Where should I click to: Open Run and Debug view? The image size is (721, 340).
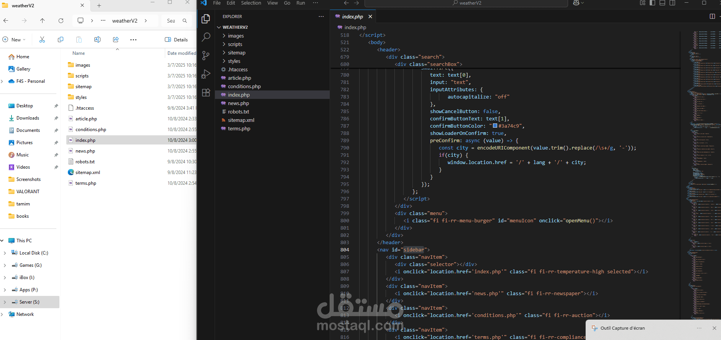point(206,74)
